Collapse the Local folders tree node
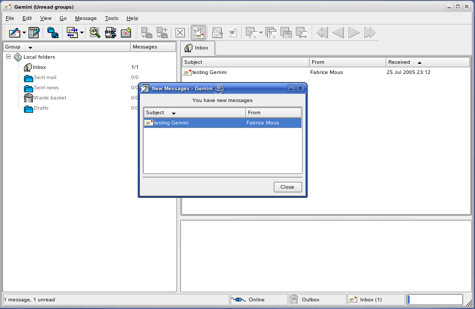475x309 pixels. (9, 57)
